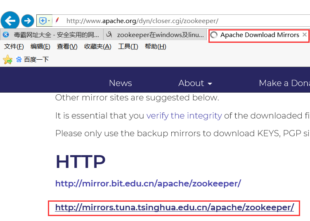Open the 百度一下 bookmark
This screenshot has width=310, height=221.
point(33,60)
